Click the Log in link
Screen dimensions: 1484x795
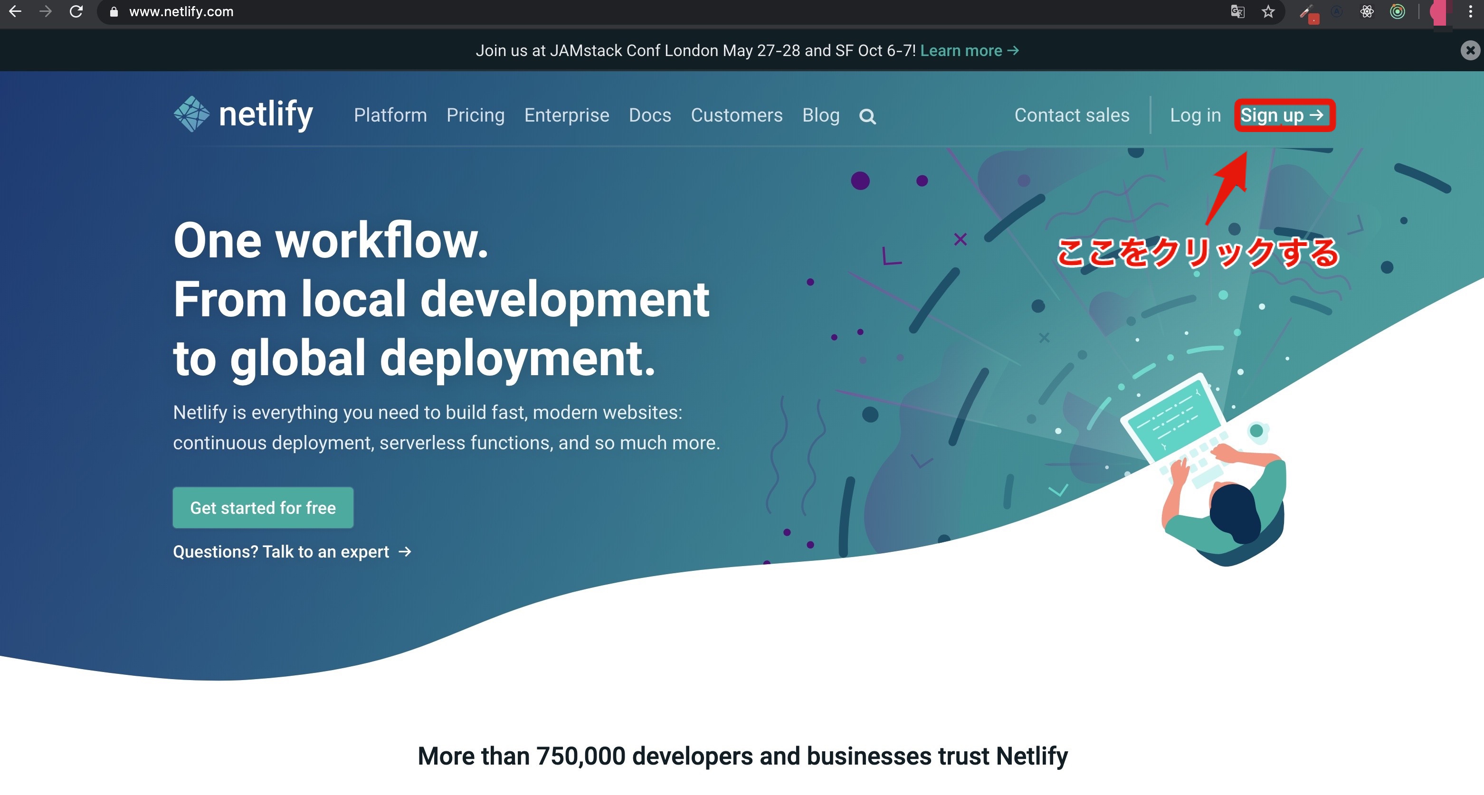(1195, 115)
